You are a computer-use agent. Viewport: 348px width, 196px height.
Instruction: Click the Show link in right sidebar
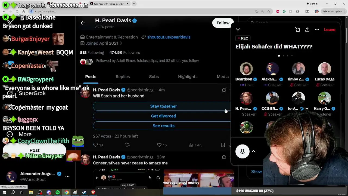pos(256,171)
